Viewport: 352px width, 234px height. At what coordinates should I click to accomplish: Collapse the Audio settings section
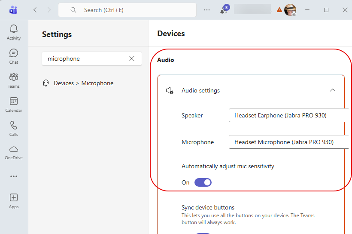click(x=332, y=90)
